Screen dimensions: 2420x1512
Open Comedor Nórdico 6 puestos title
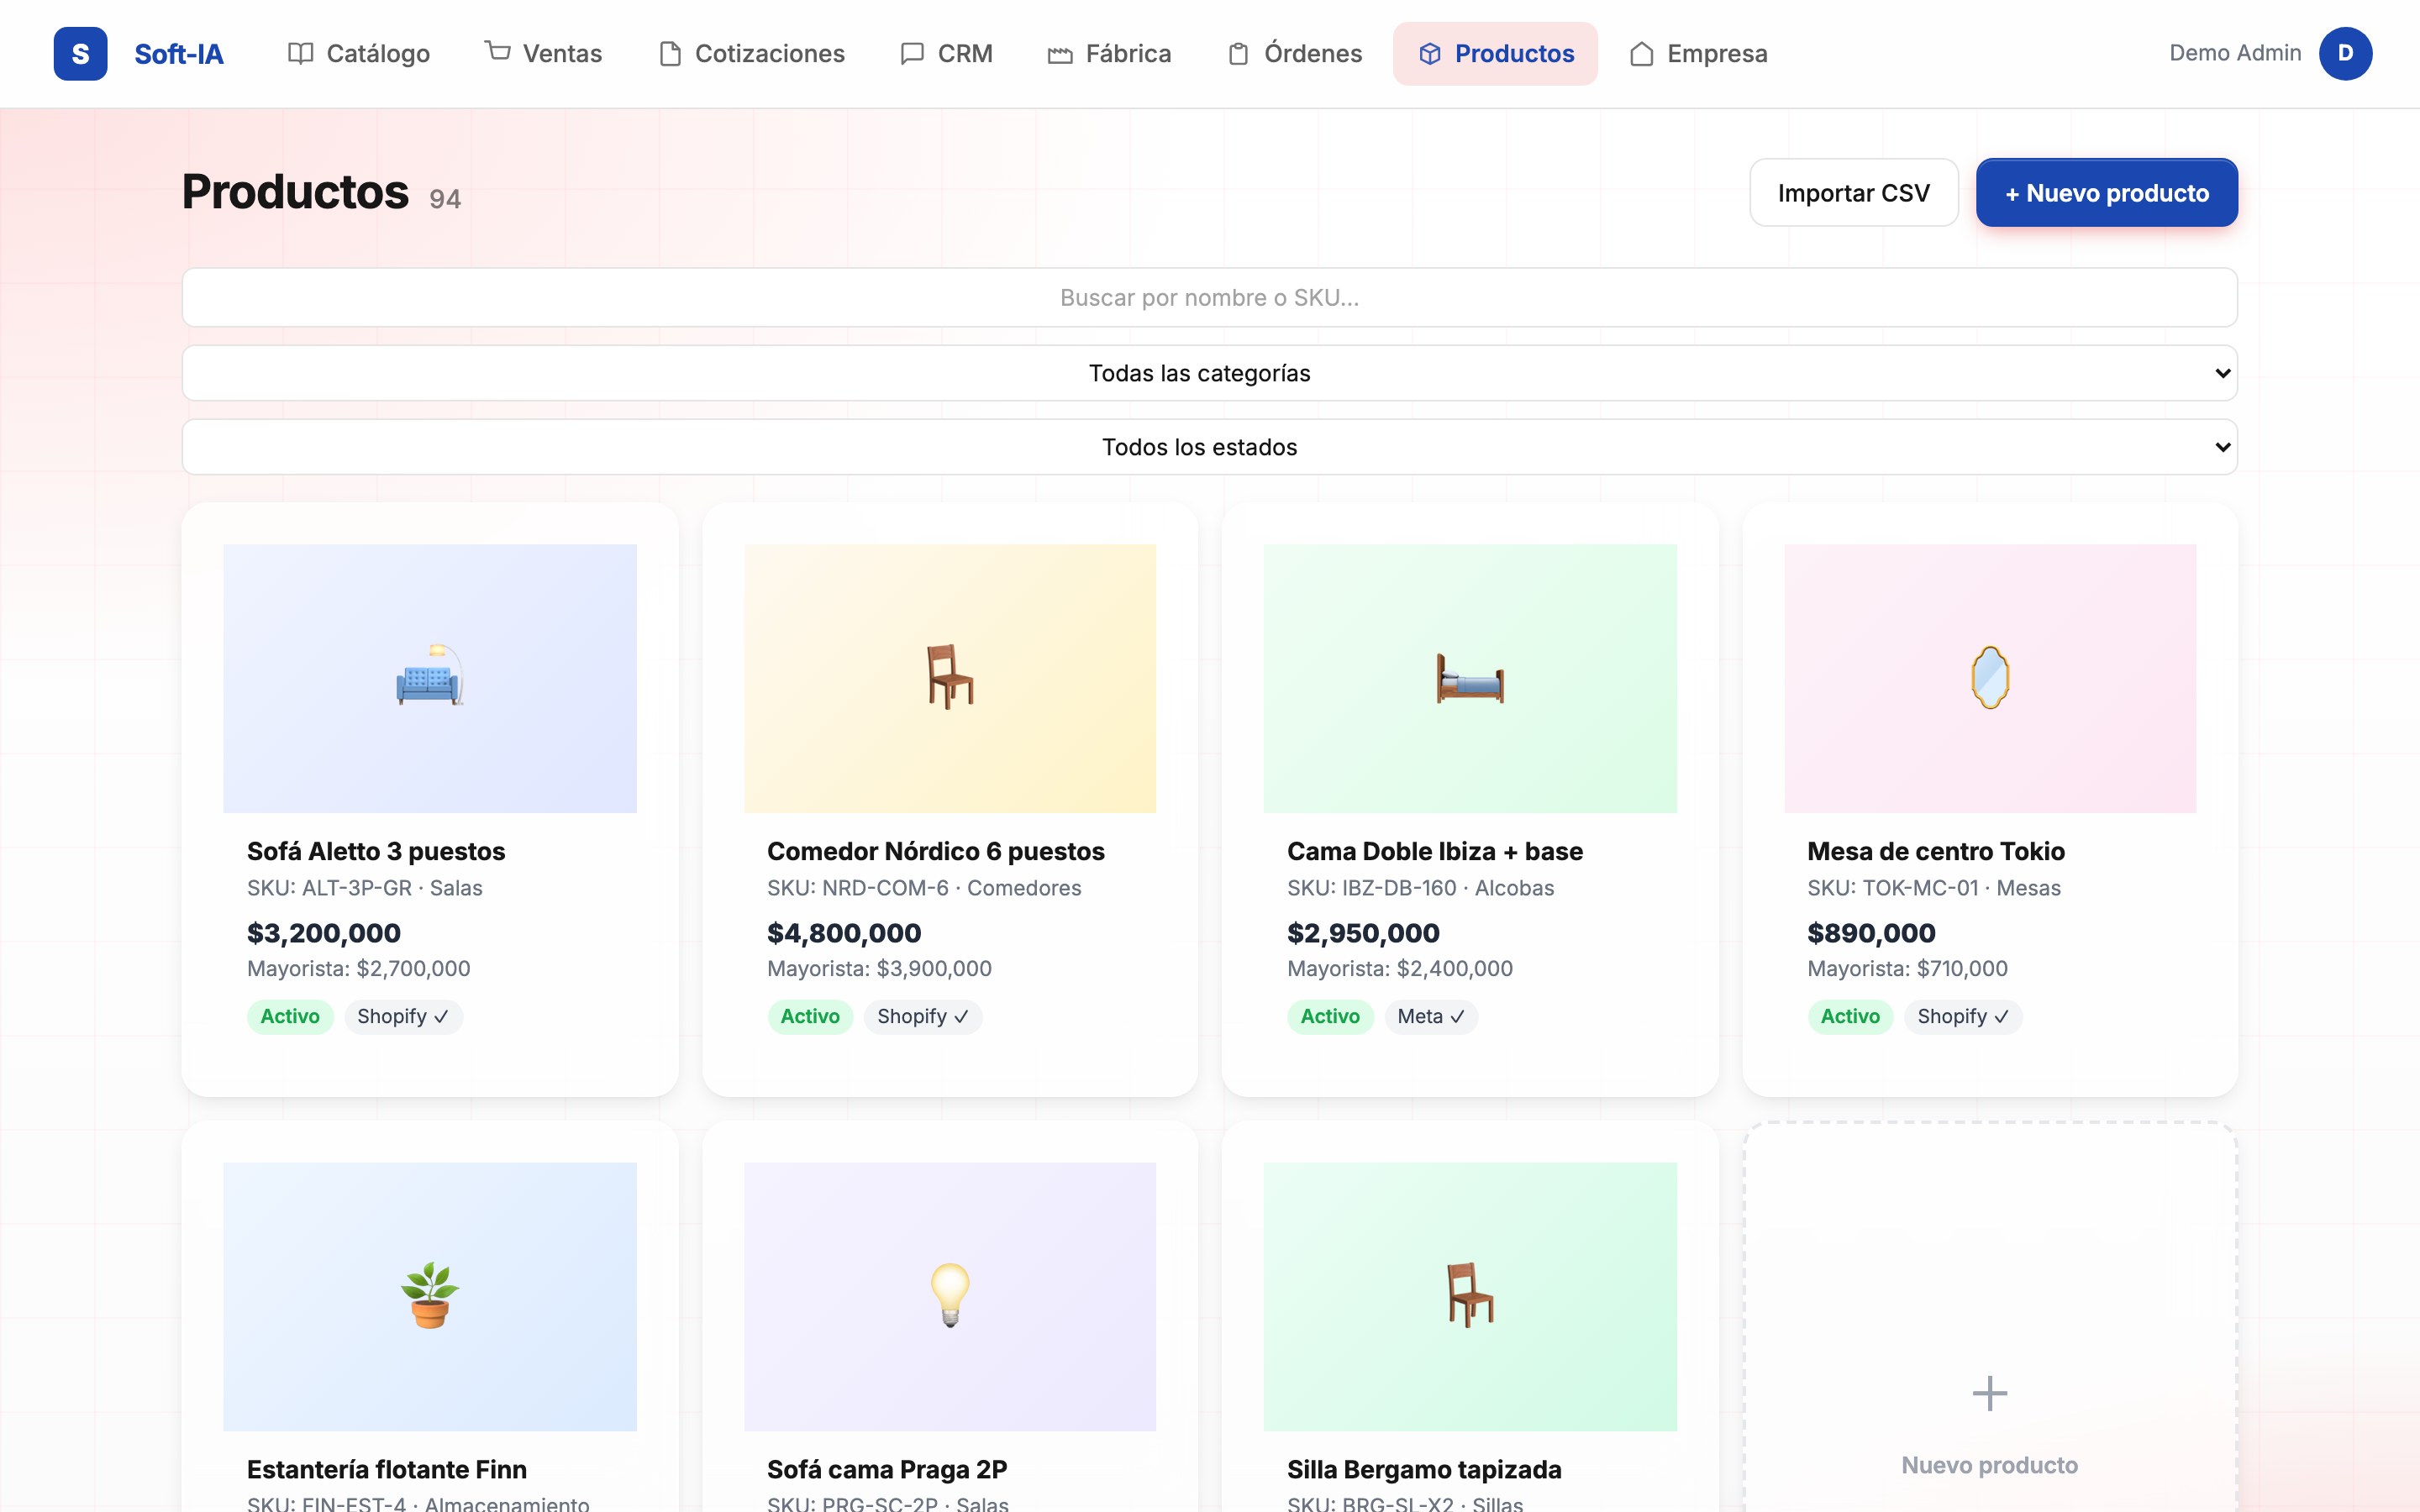(x=935, y=851)
